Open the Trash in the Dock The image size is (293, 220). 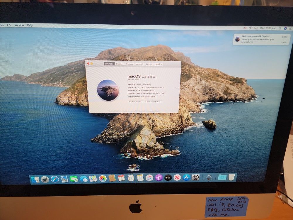coord(231,177)
